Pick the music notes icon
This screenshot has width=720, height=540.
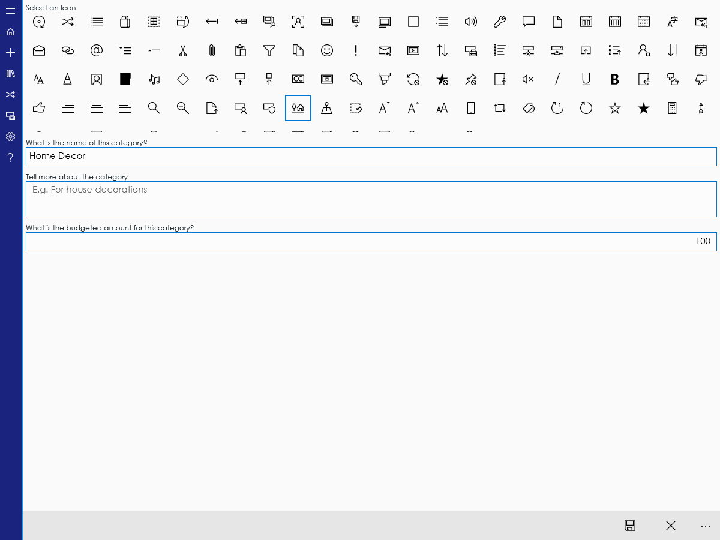[x=154, y=79]
